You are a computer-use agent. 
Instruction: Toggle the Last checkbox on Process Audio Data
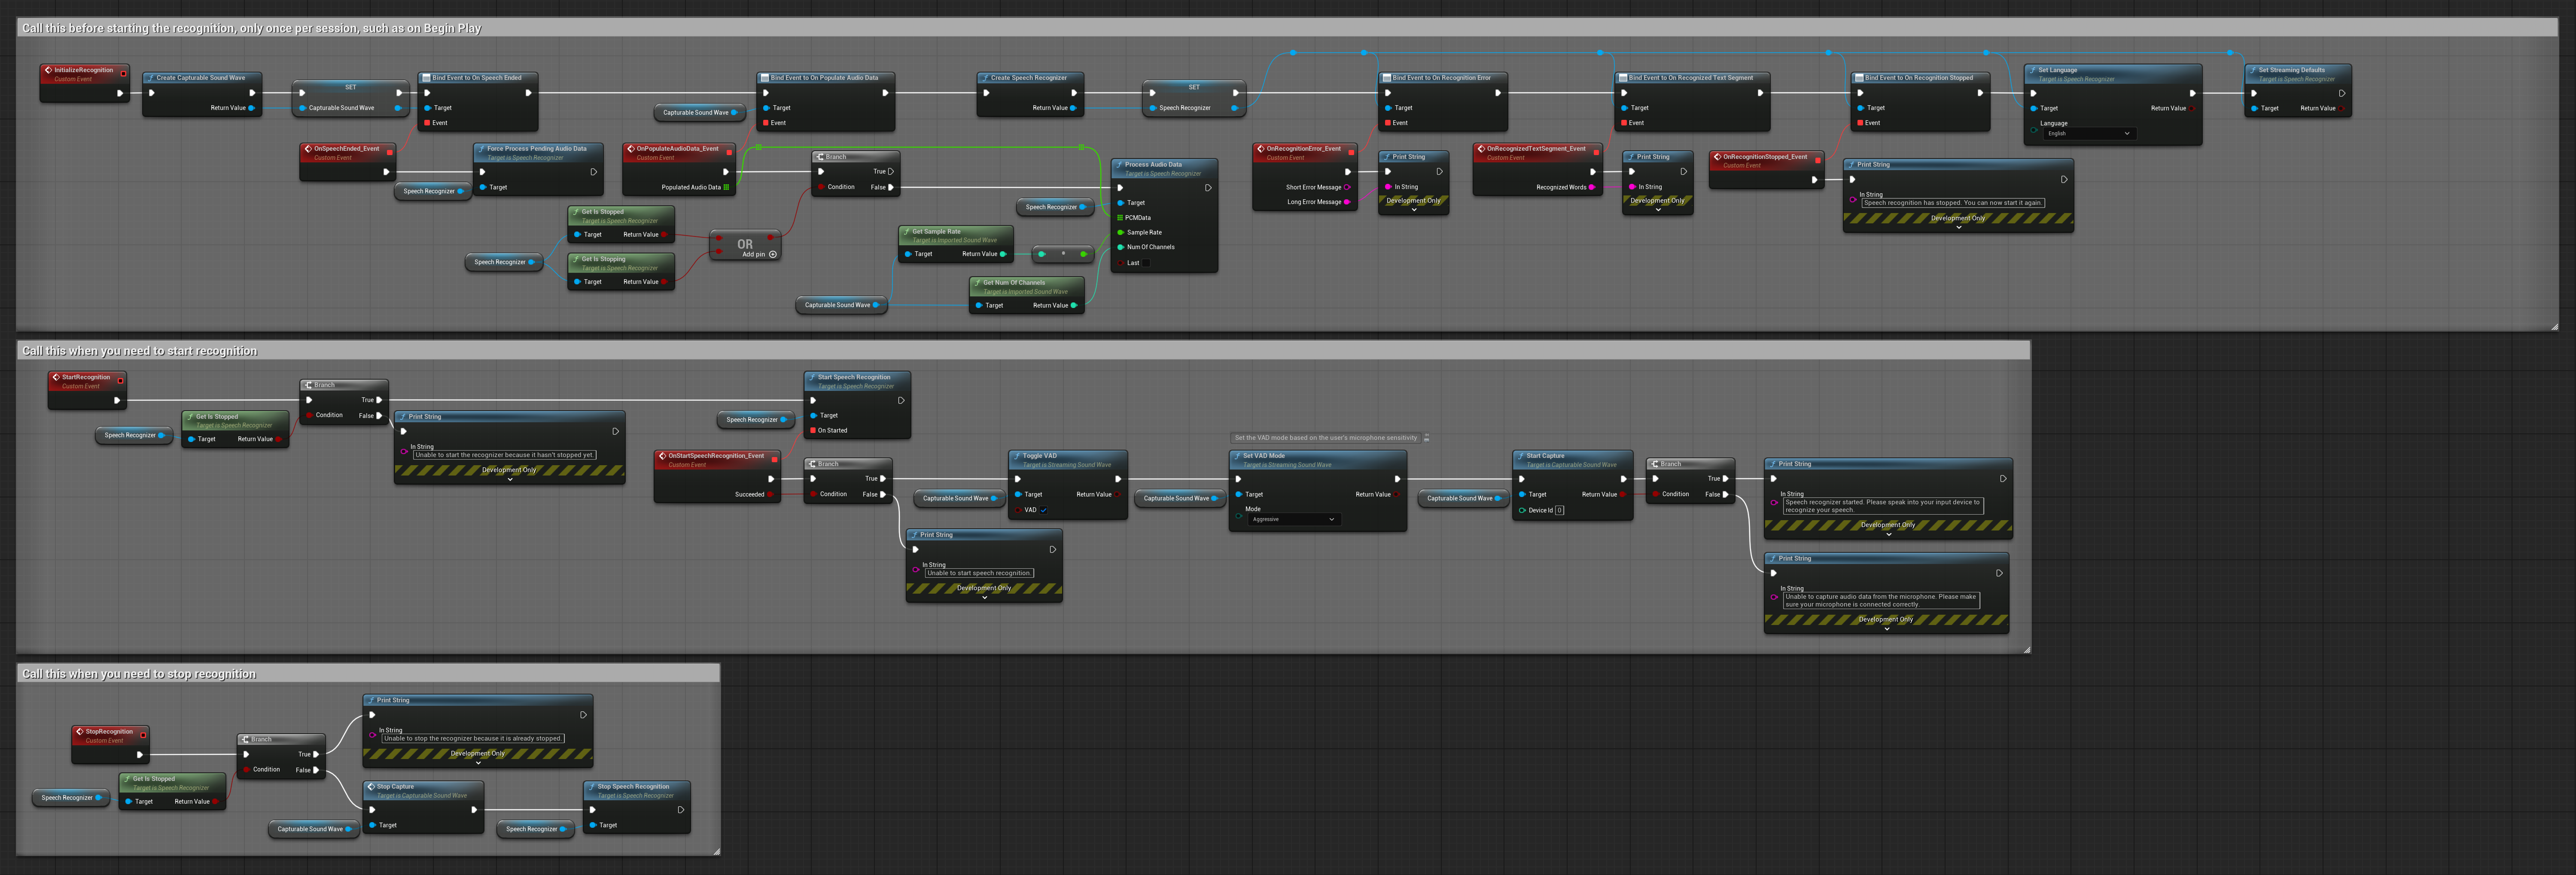[x=1145, y=263]
